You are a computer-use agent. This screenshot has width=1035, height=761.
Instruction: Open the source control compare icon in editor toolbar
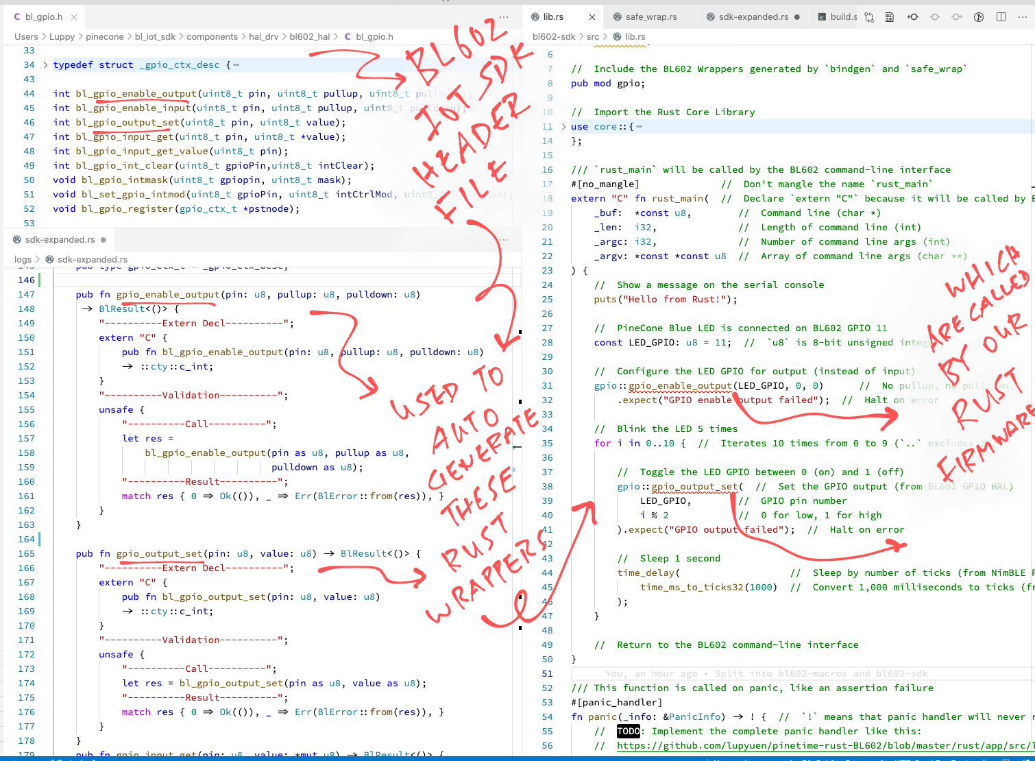point(868,16)
